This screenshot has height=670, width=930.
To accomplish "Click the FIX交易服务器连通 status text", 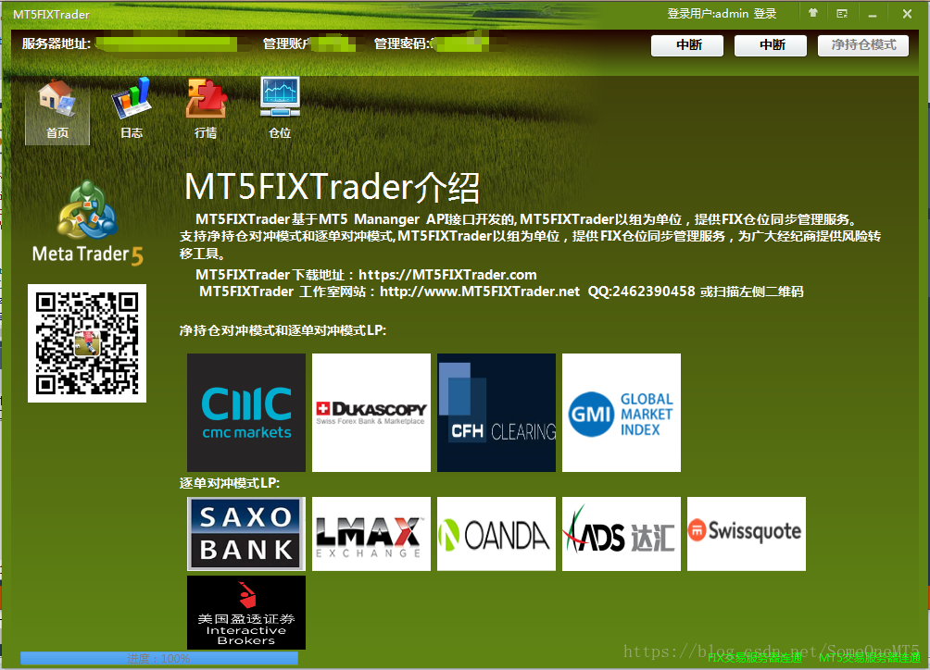I will click(755, 658).
